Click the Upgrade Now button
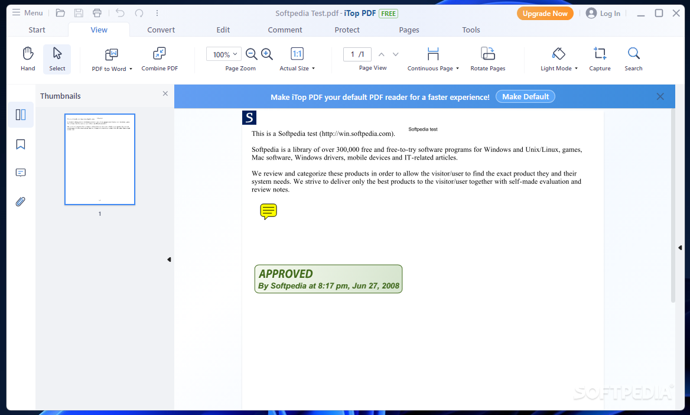 coord(545,13)
